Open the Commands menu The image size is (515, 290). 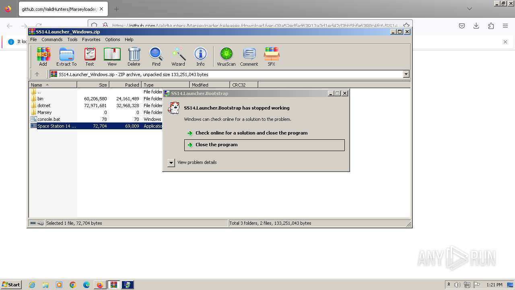tap(52, 39)
